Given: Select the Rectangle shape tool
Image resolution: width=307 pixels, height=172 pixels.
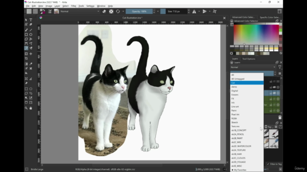Looking at the screenshot, I should pyautogui.click(x=26, y=34).
